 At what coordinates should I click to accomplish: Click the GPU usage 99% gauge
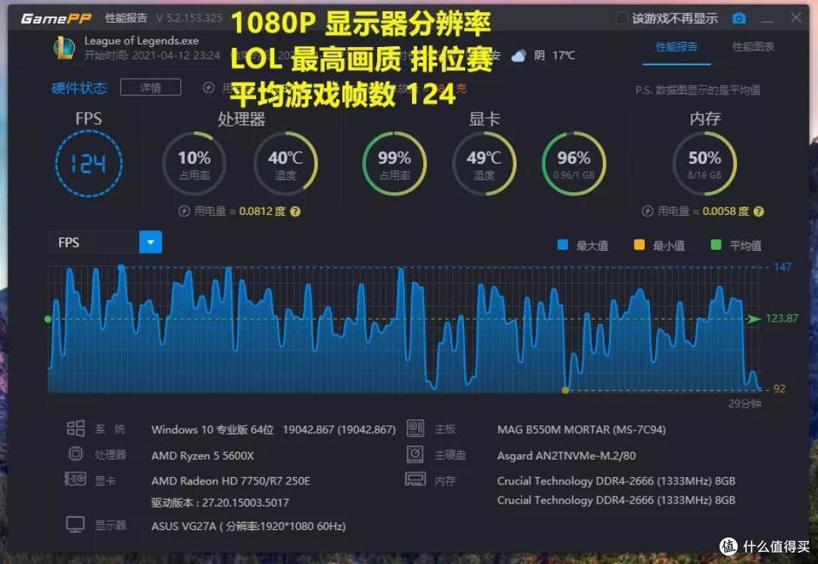click(x=395, y=164)
